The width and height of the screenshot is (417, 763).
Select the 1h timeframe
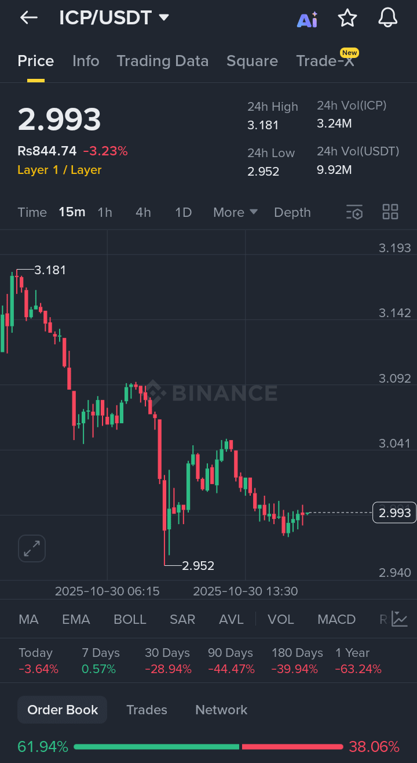[x=105, y=212]
